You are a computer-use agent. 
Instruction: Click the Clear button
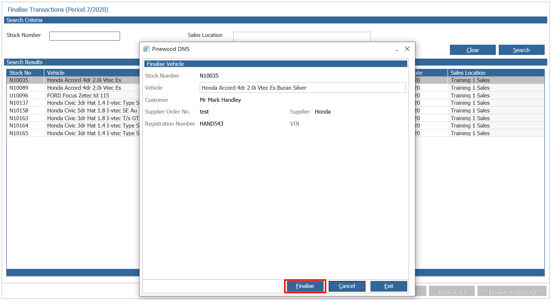473,50
